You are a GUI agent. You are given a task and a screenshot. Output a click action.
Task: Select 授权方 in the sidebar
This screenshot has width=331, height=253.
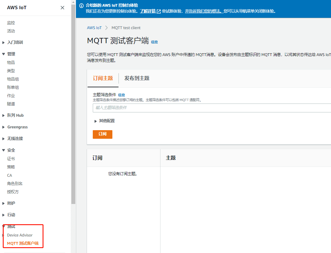pyautogui.click(x=13, y=192)
